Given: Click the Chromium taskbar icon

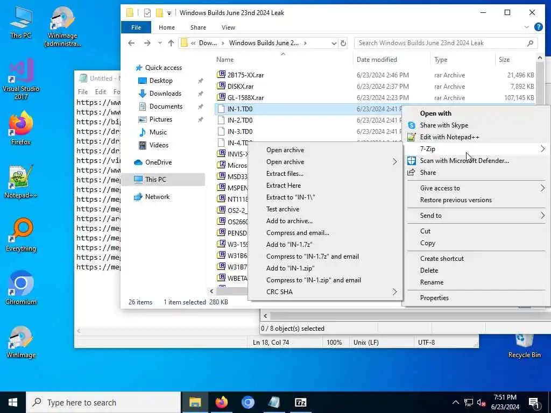Looking at the screenshot, I should point(248,402).
